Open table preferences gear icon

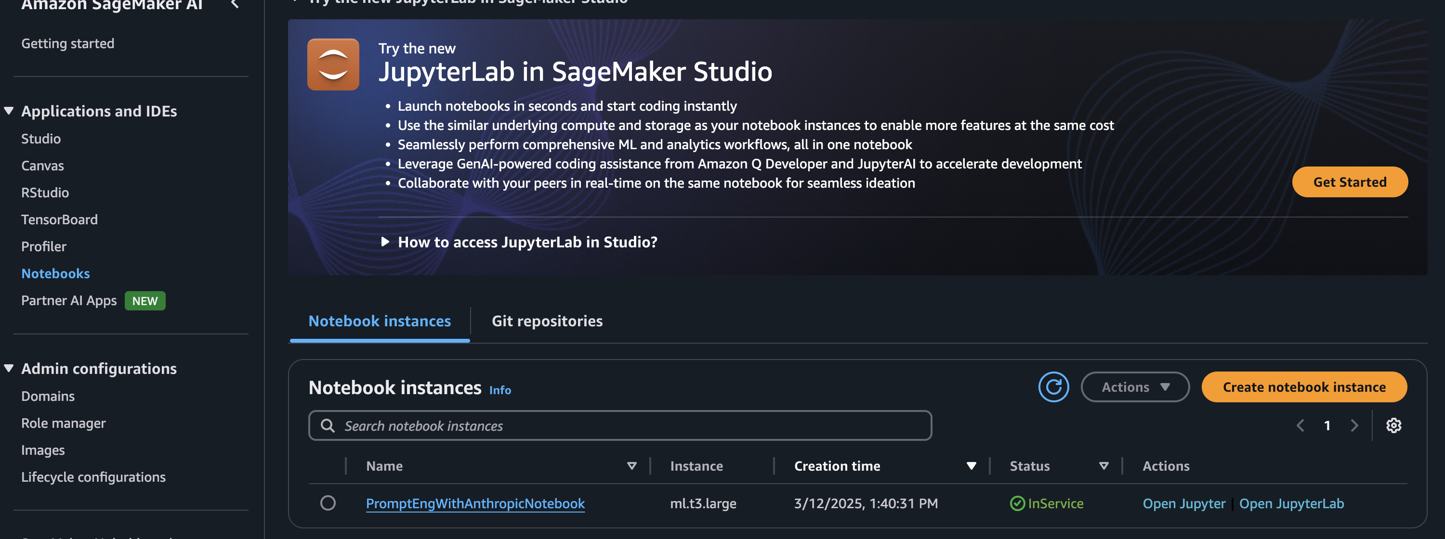pos(1393,426)
